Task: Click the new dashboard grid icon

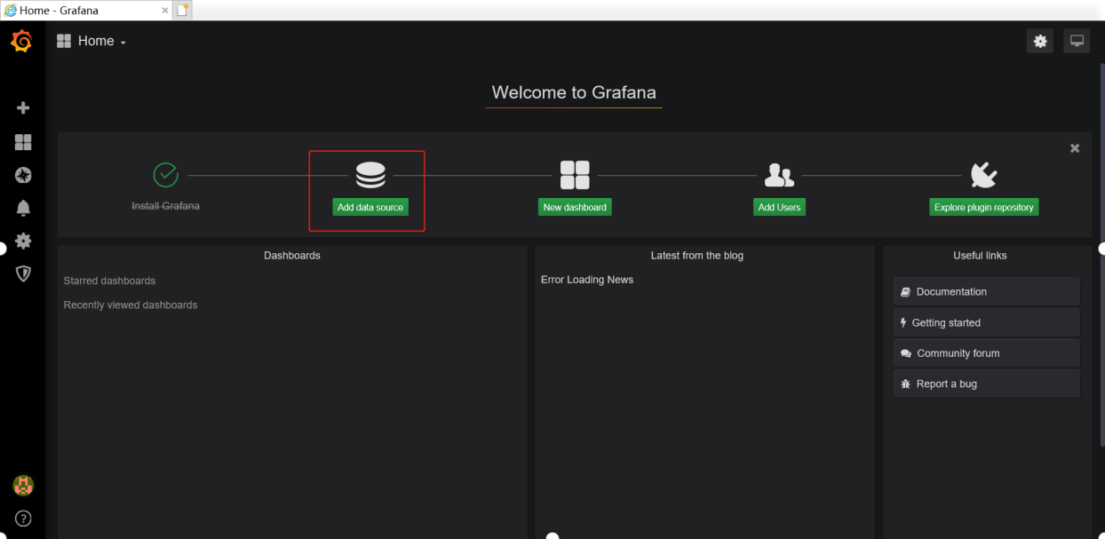Action: 575,175
